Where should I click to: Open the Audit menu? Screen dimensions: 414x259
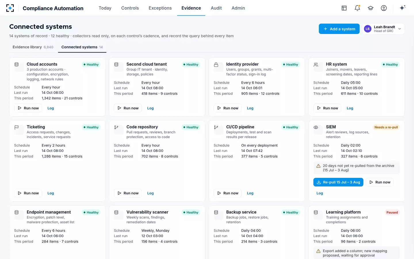coord(216,8)
